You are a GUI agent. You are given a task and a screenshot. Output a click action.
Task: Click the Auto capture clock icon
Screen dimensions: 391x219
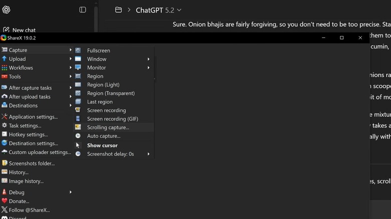click(x=78, y=136)
